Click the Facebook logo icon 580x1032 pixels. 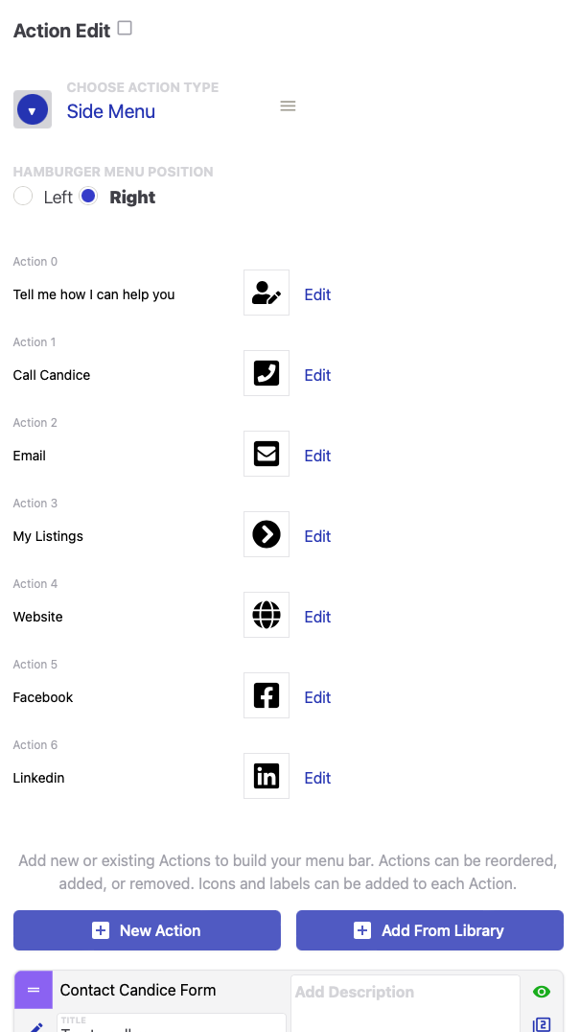267,696
